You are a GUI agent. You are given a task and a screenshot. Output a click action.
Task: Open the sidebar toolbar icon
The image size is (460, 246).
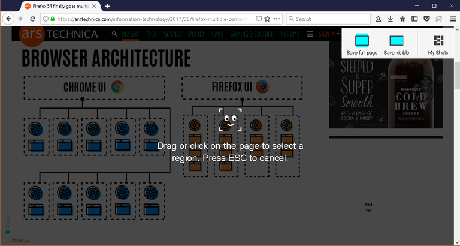(414, 19)
